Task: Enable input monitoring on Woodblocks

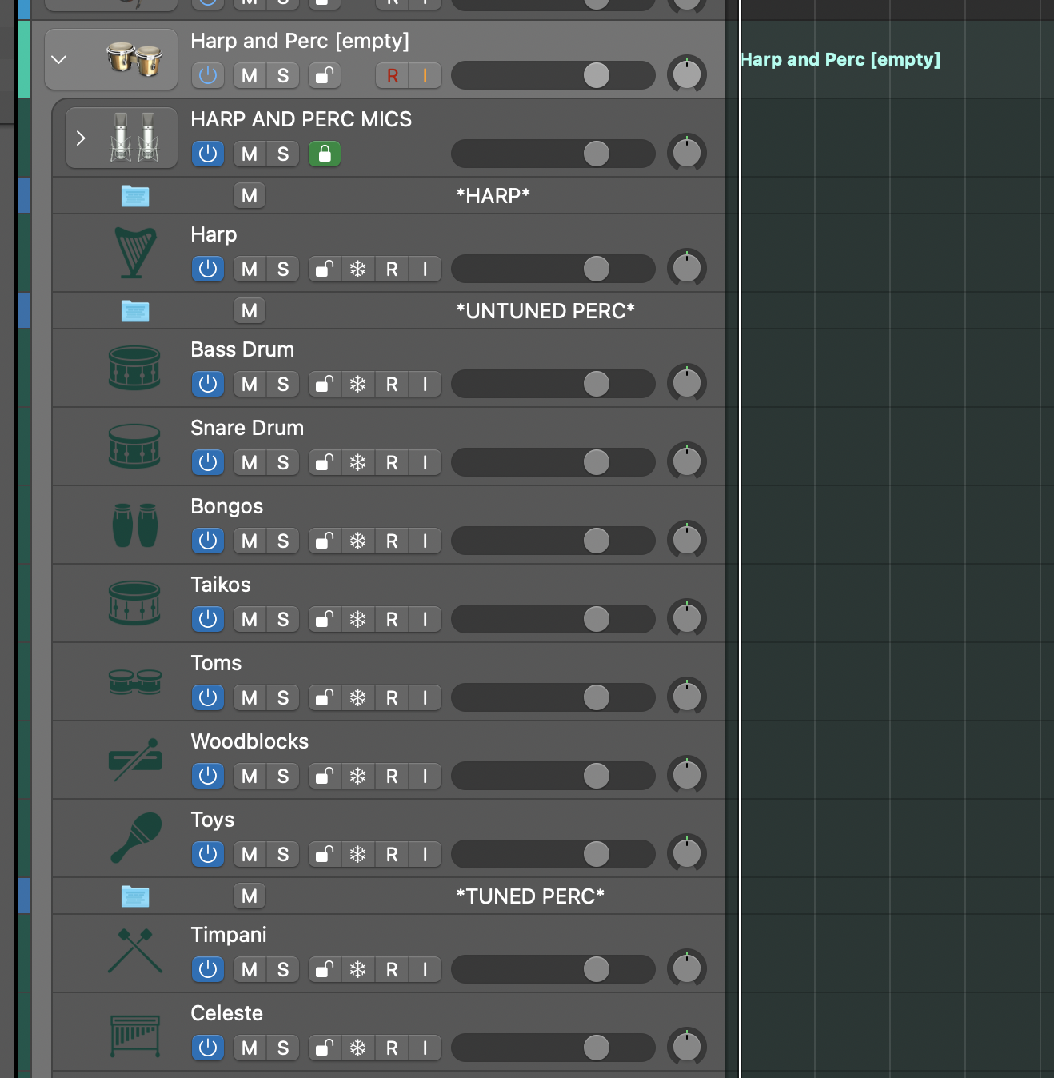Action: pyautogui.click(x=425, y=777)
